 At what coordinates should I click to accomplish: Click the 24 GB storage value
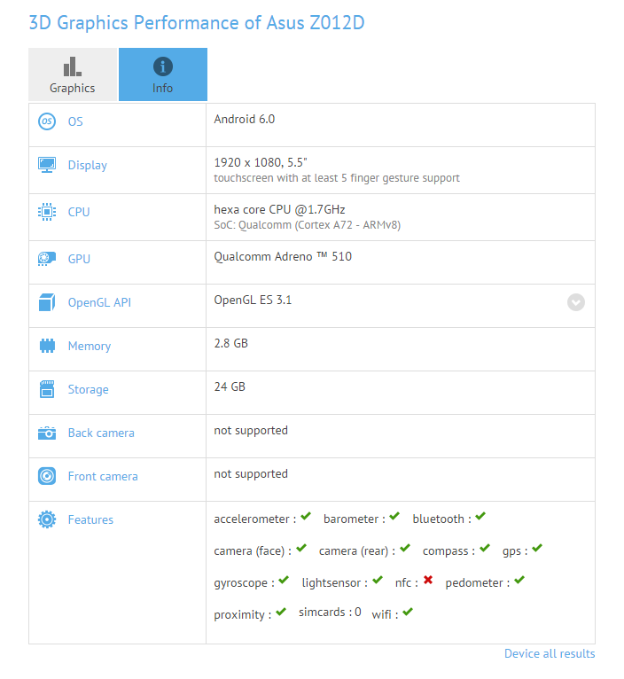tap(230, 386)
